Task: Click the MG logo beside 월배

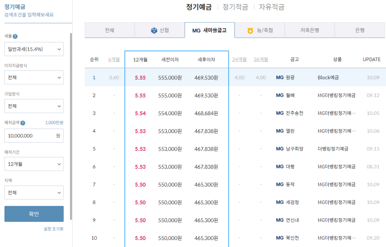Action: point(280,95)
